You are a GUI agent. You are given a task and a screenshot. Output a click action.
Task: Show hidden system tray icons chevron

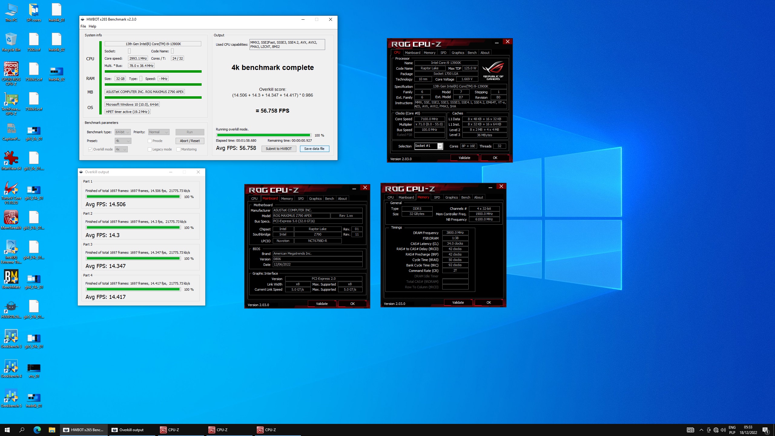coord(701,430)
